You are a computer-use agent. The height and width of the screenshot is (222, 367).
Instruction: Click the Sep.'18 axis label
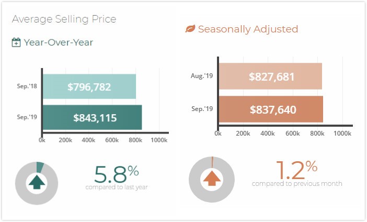(26, 87)
